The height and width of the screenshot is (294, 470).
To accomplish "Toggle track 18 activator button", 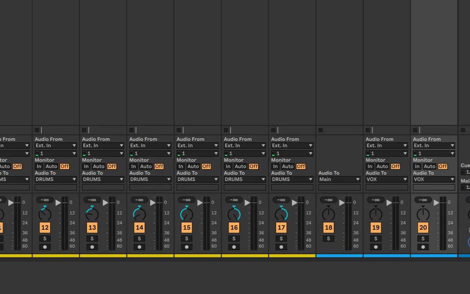I will point(328,228).
